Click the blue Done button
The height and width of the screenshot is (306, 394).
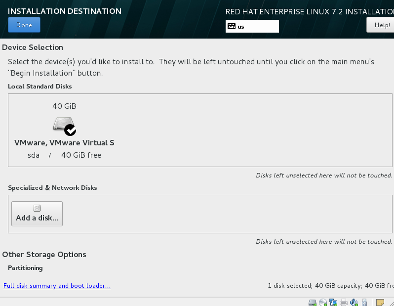24,25
